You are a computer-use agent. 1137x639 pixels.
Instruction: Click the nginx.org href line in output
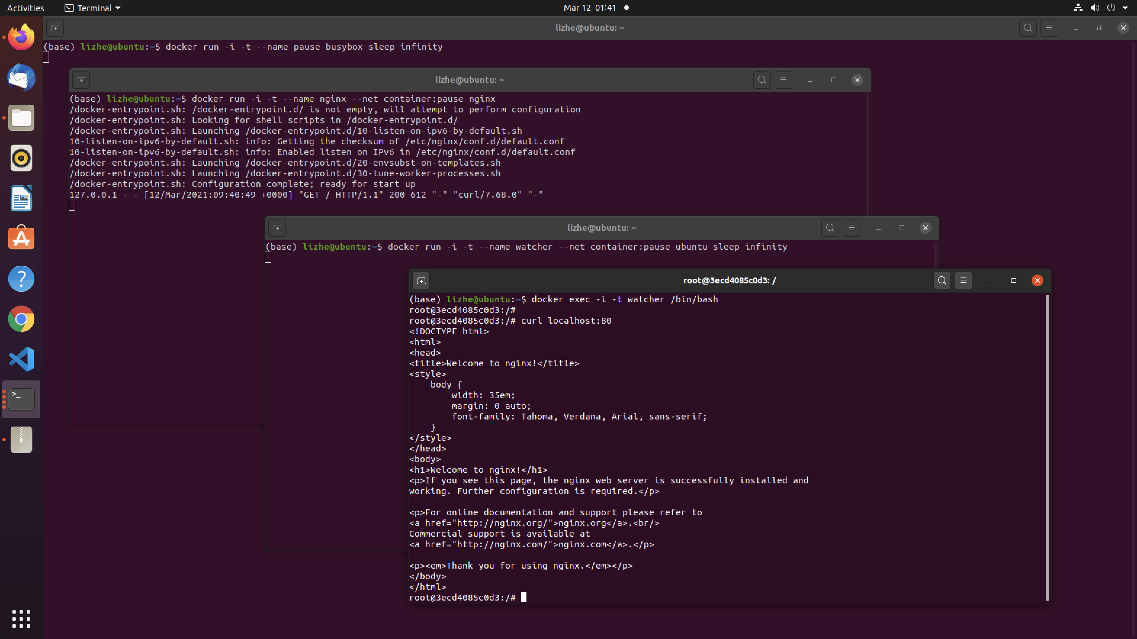pos(534,523)
